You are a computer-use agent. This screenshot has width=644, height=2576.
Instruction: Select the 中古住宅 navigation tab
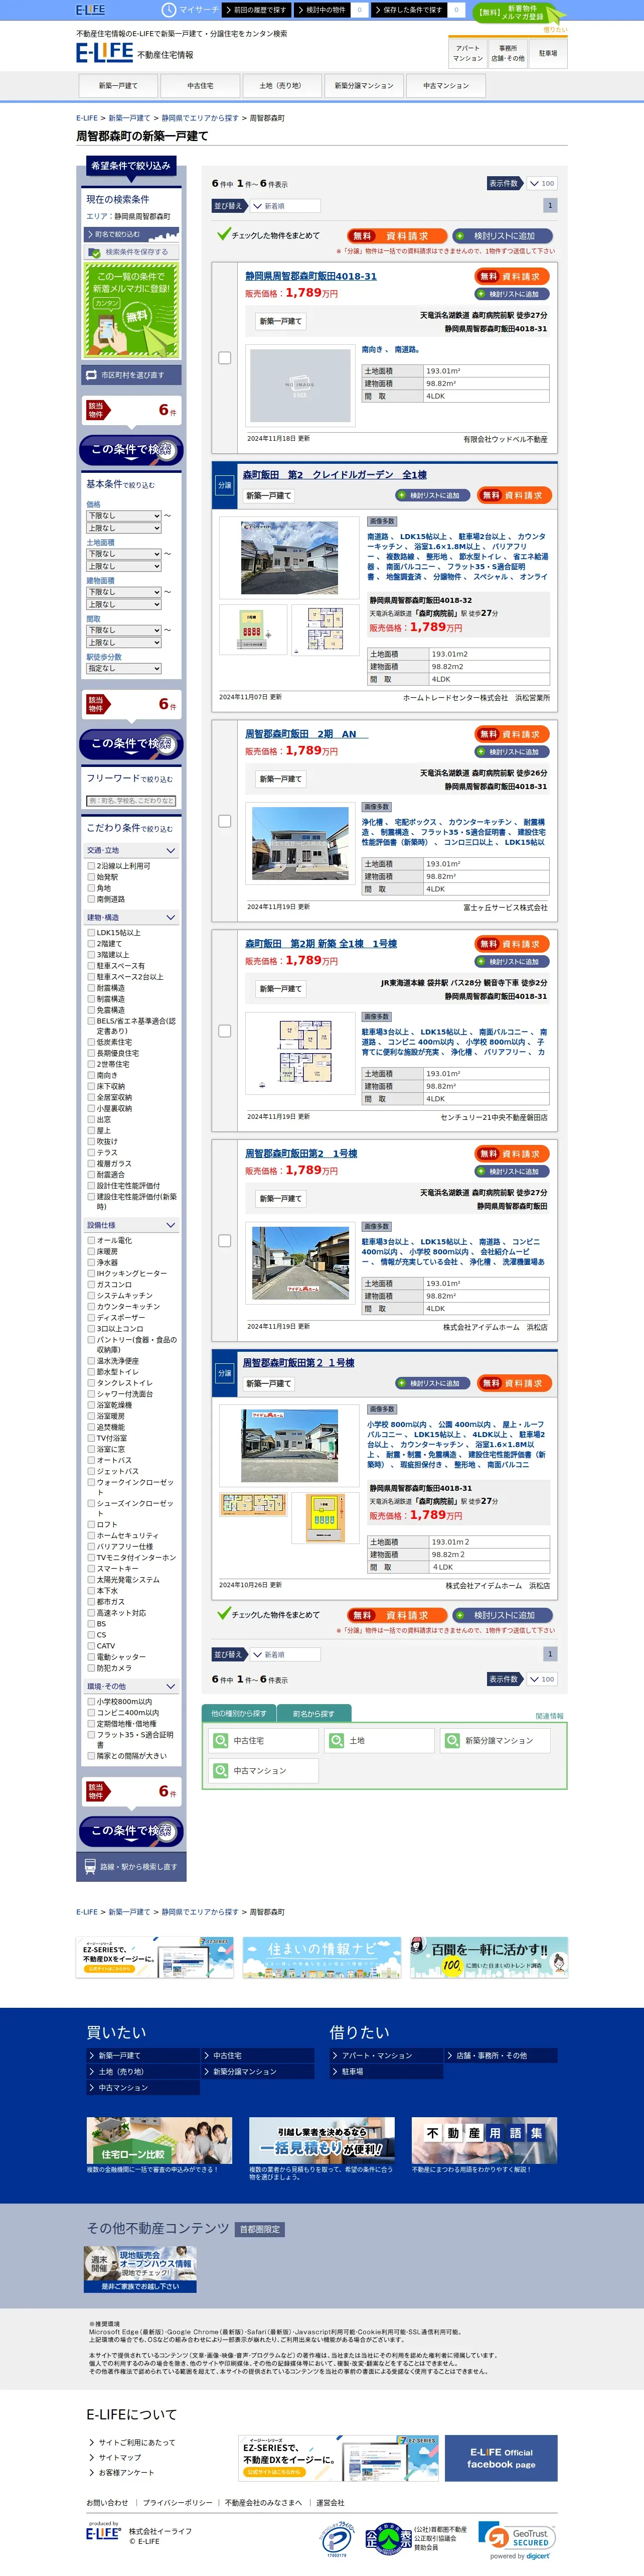tap(201, 86)
